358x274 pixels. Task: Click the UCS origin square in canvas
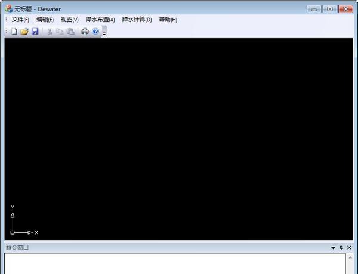13,232
